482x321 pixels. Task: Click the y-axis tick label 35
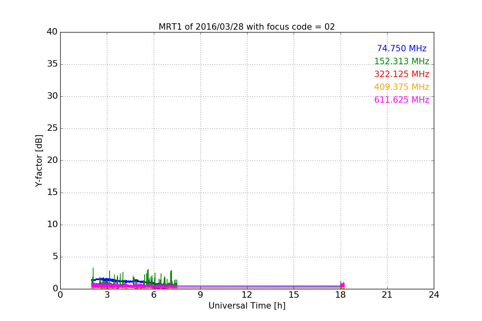point(52,64)
